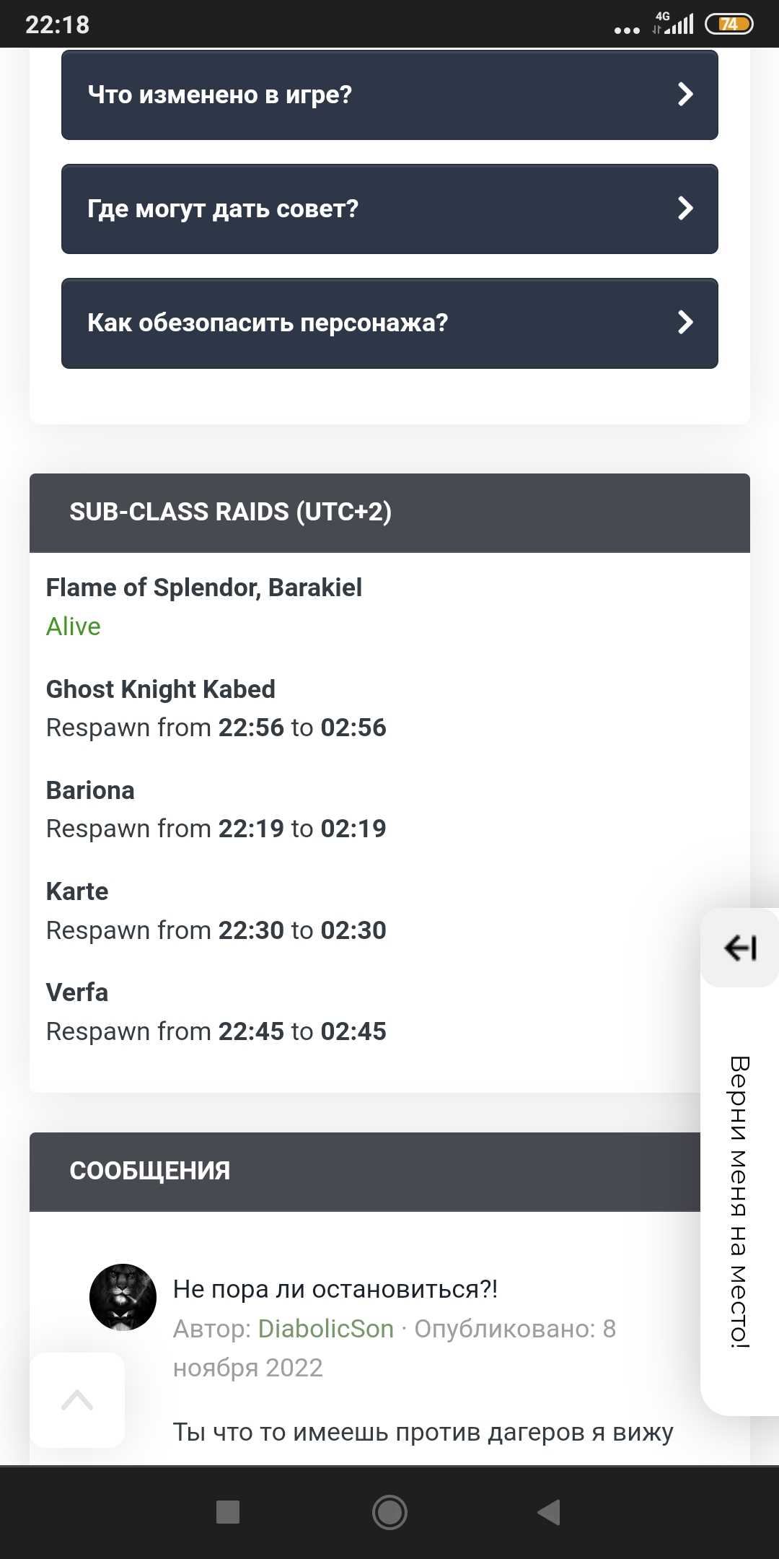The width and height of the screenshot is (779, 1559).
Task: Tap Android home circle button
Action: click(389, 1512)
